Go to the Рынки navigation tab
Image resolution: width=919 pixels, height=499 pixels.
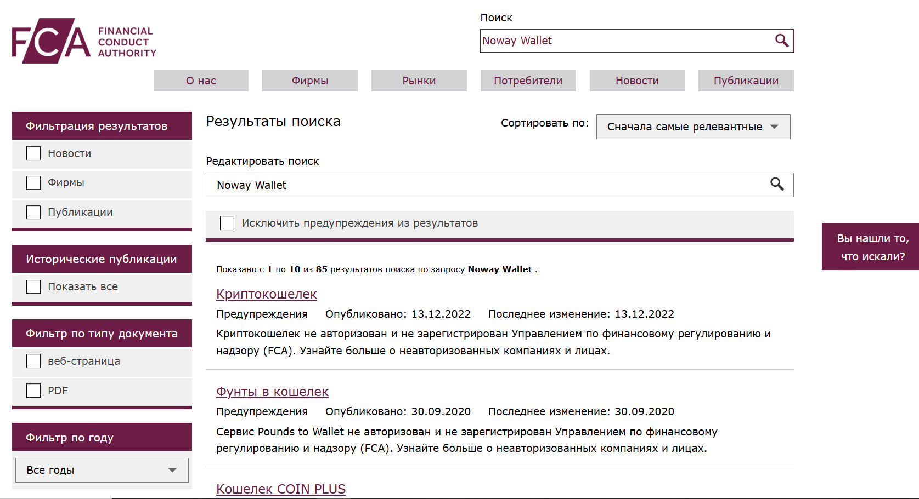coord(419,81)
